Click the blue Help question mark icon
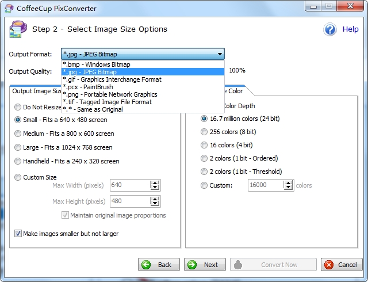The width and height of the screenshot is (368, 282). [x=329, y=29]
